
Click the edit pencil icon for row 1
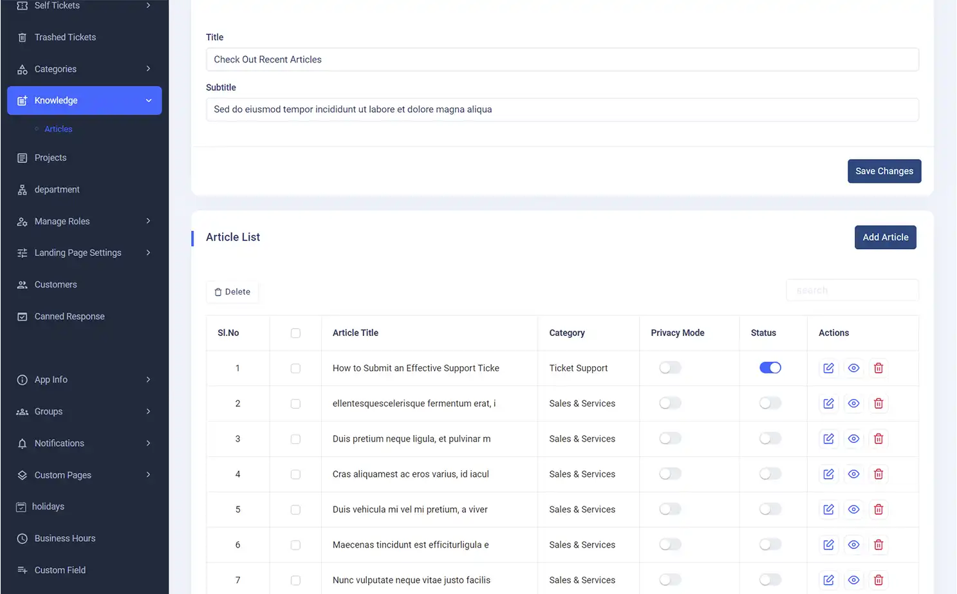coord(828,367)
